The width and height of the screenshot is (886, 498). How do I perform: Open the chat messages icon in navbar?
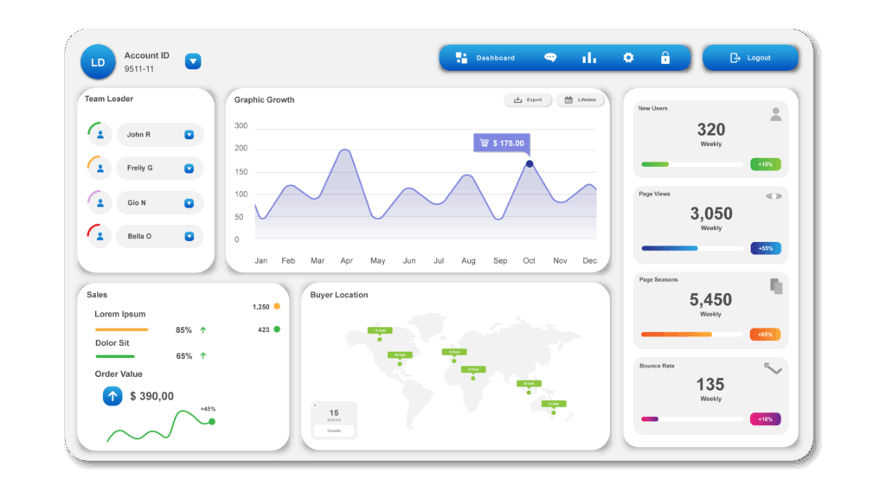tap(550, 58)
